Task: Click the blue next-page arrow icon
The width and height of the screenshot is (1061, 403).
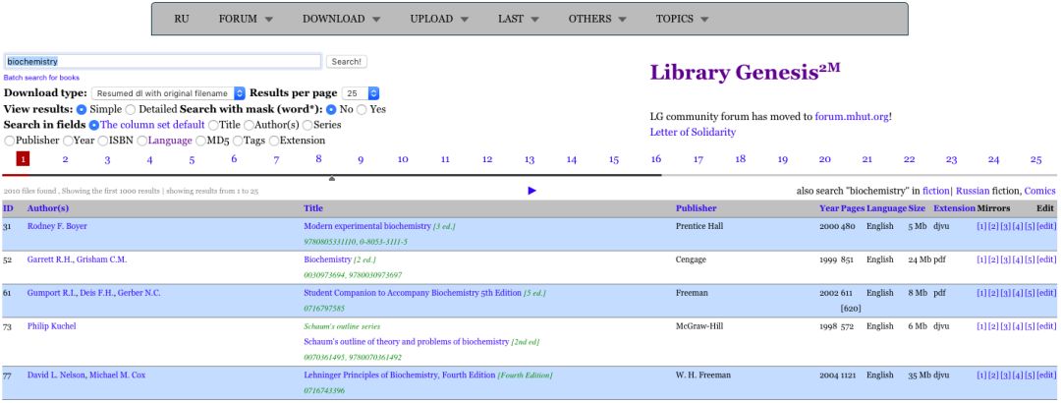Action: point(531,191)
